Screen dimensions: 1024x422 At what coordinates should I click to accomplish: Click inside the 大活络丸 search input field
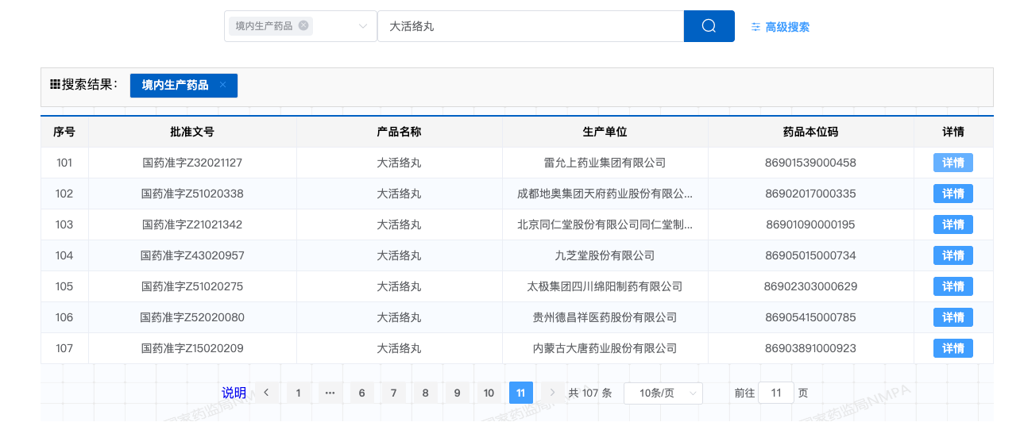[530, 26]
